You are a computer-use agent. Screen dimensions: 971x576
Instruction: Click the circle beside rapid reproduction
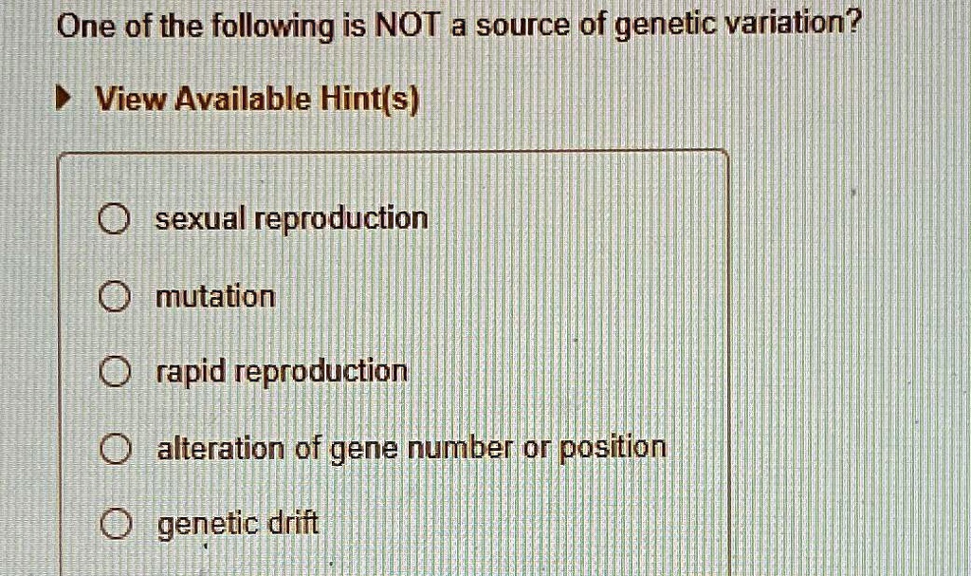(116, 372)
